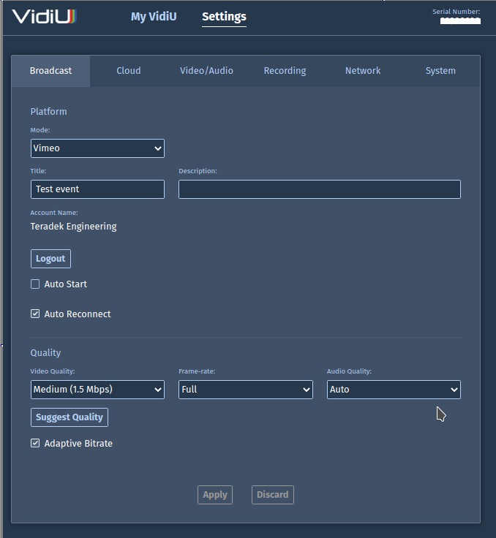Open the Video Quality dropdown

[x=97, y=390]
